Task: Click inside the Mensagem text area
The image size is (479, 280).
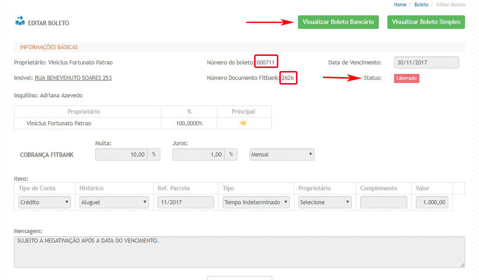Action: click(x=239, y=252)
